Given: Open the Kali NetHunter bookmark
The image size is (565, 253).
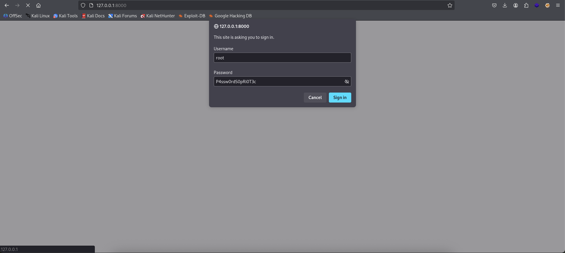Looking at the screenshot, I should coord(158,16).
